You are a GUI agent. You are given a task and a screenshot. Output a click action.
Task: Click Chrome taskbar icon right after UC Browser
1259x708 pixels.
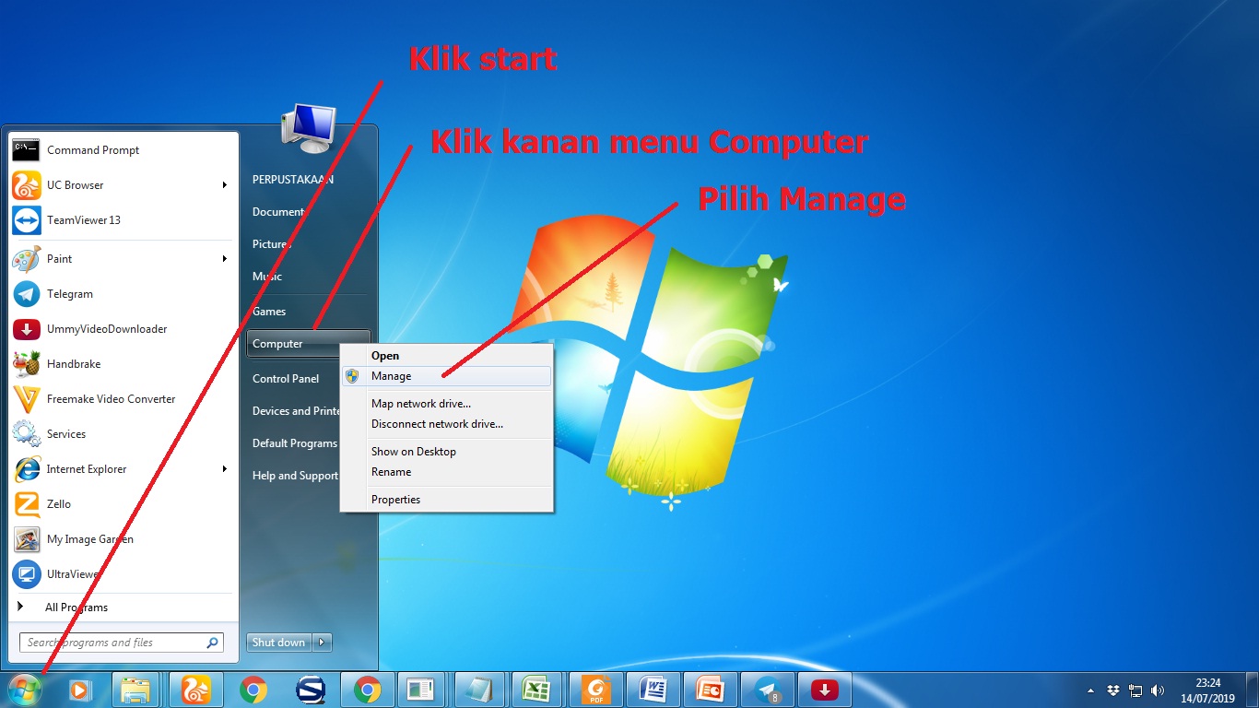pos(253,690)
